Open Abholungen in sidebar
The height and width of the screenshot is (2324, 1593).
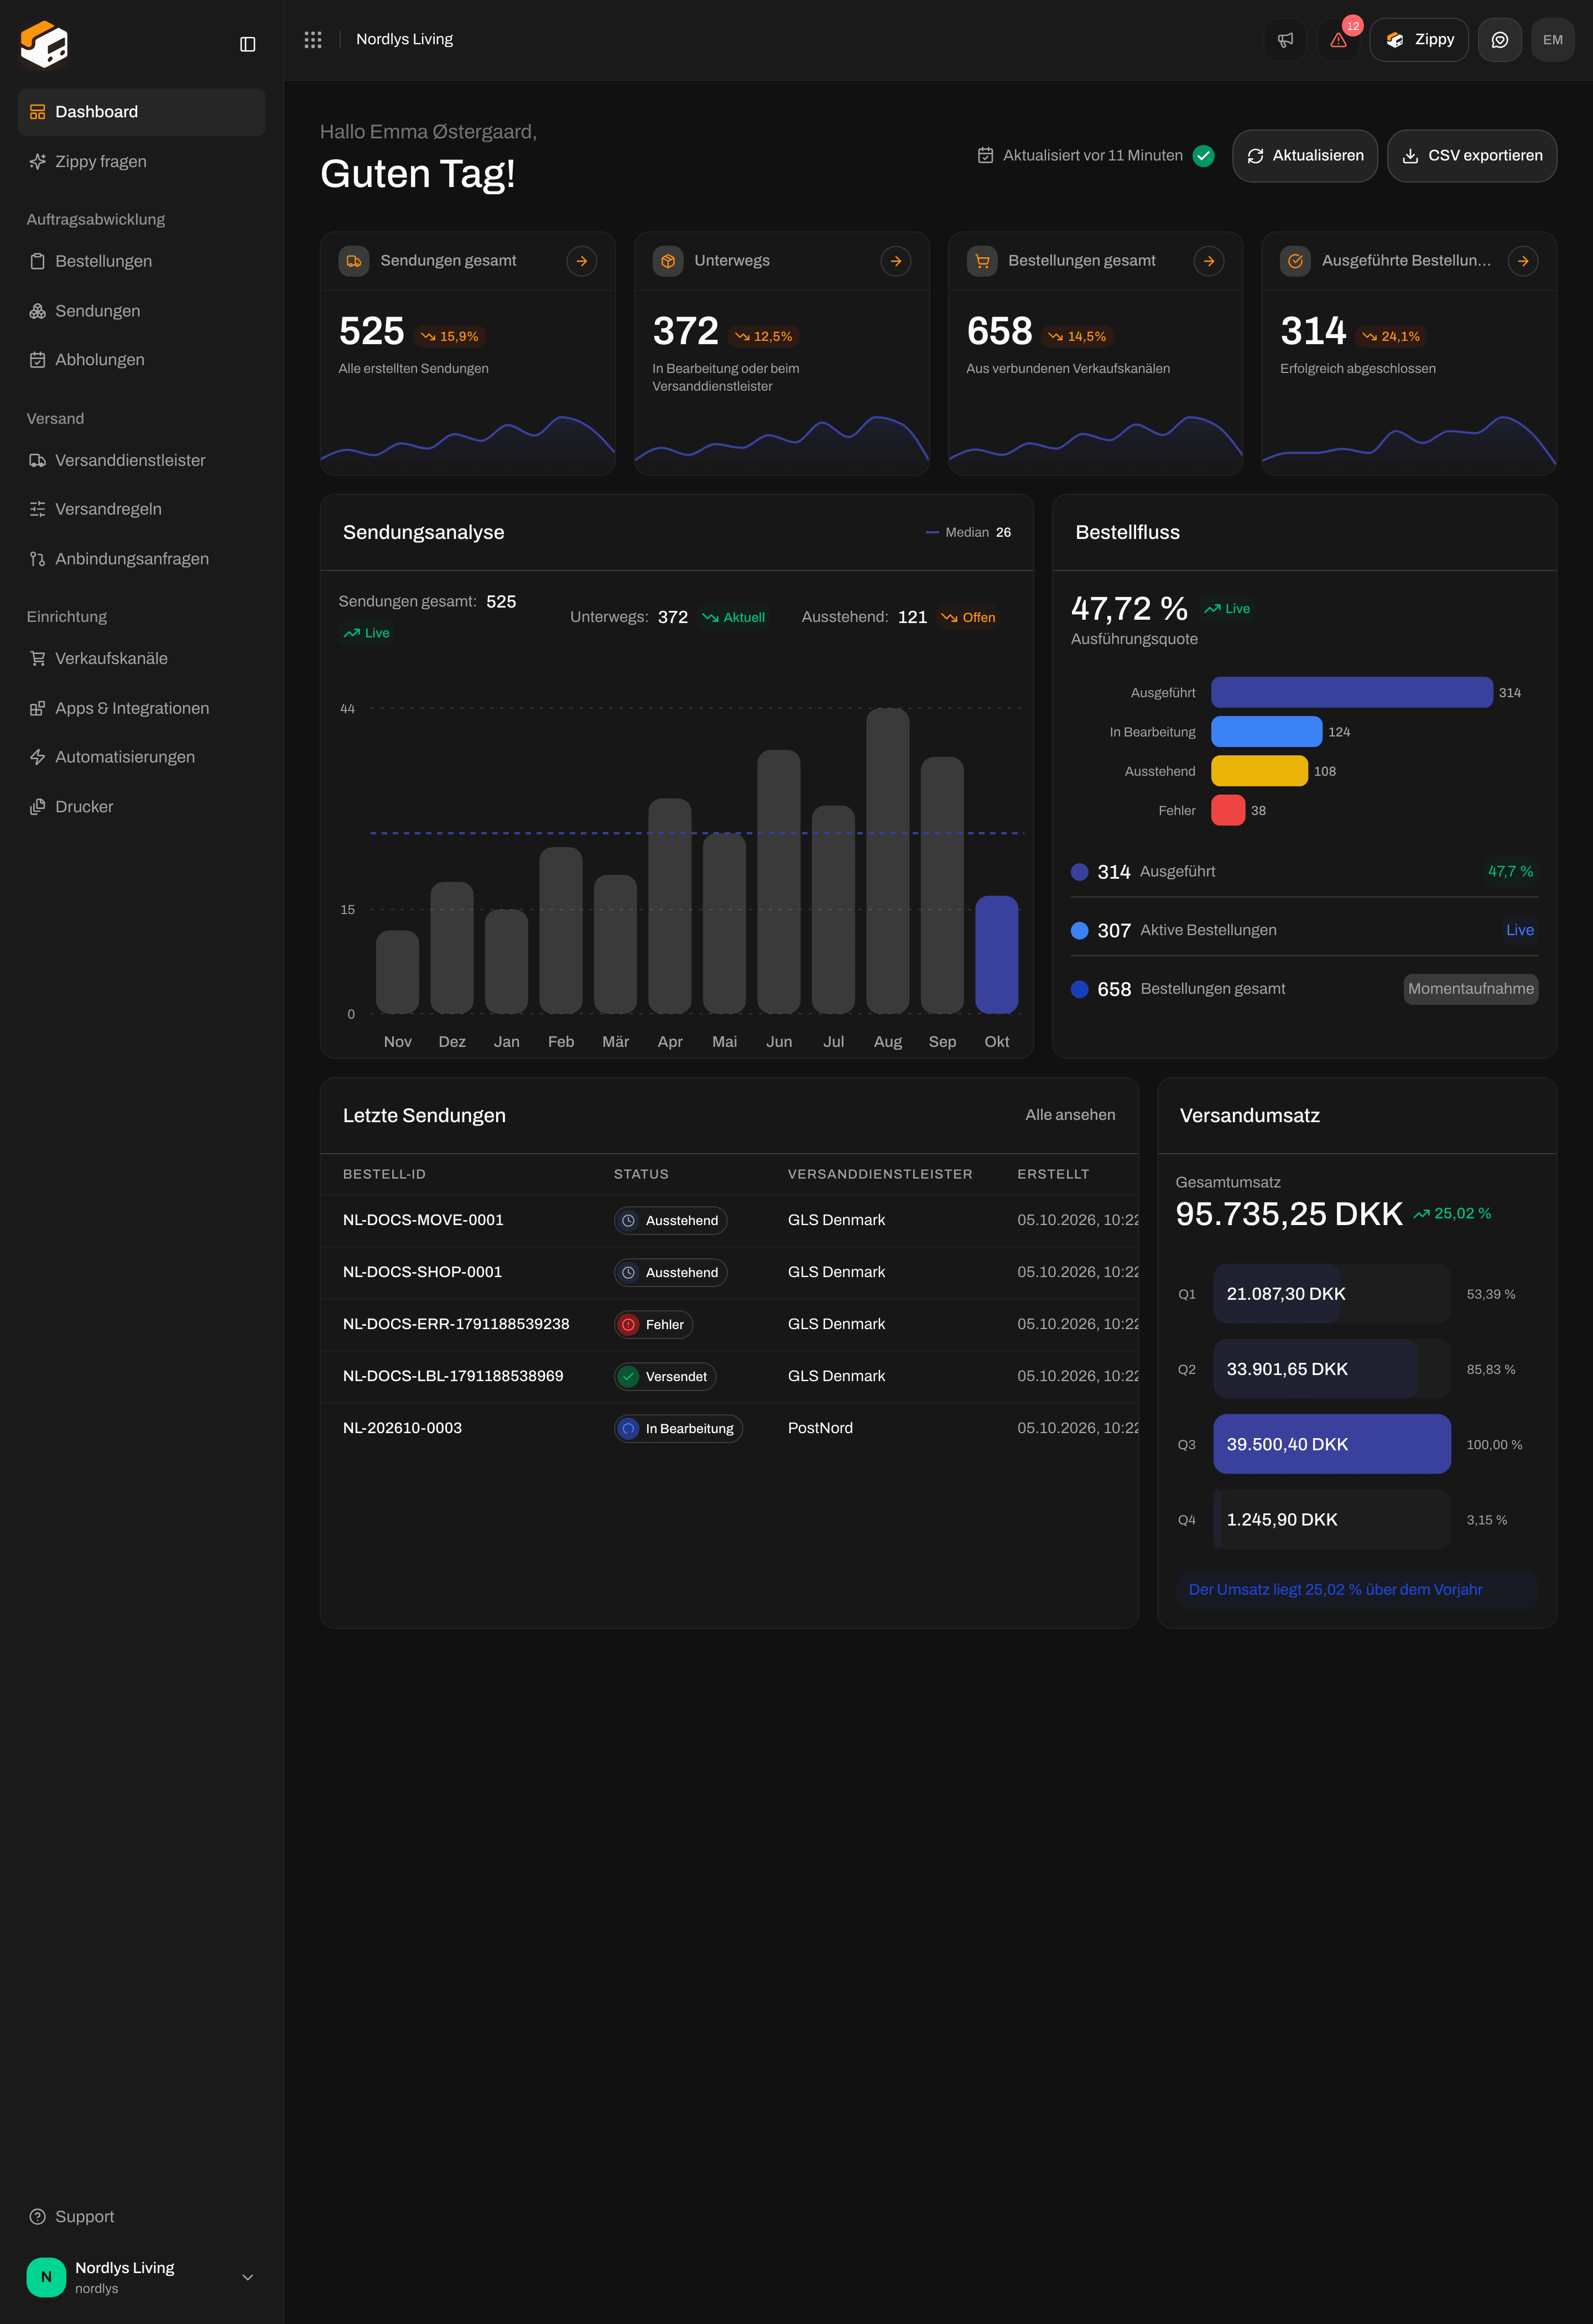(x=141, y=360)
